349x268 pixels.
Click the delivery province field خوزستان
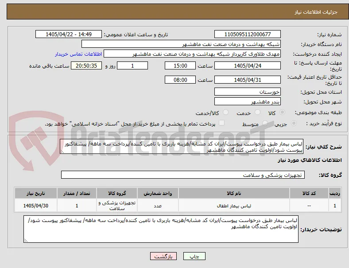tap(248, 92)
